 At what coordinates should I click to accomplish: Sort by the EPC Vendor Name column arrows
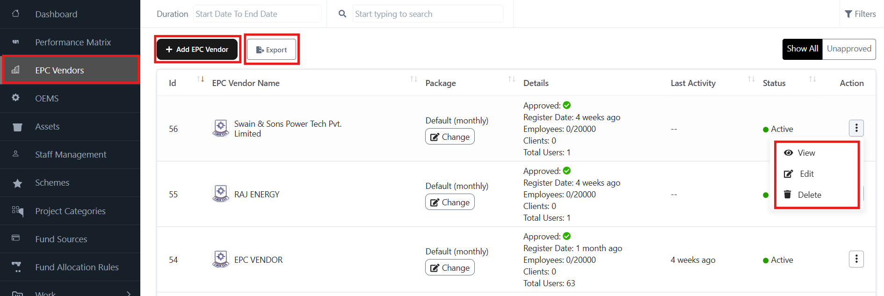tap(413, 79)
